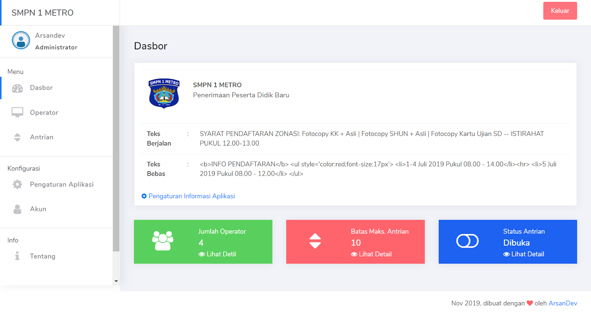The width and height of the screenshot is (591, 315).
Task: Click the Penerimaan Peserta Didik Baru subtitle
Action: [x=241, y=95]
